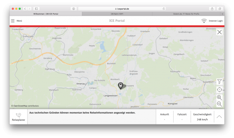
Task: Click the Pennewitz map label
Action: pyautogui.click(x=152, y=104)
